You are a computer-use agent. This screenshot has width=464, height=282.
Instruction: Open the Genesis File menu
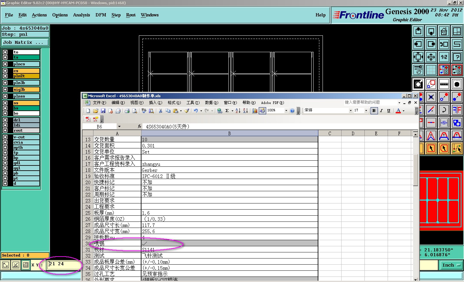point(9,15)
